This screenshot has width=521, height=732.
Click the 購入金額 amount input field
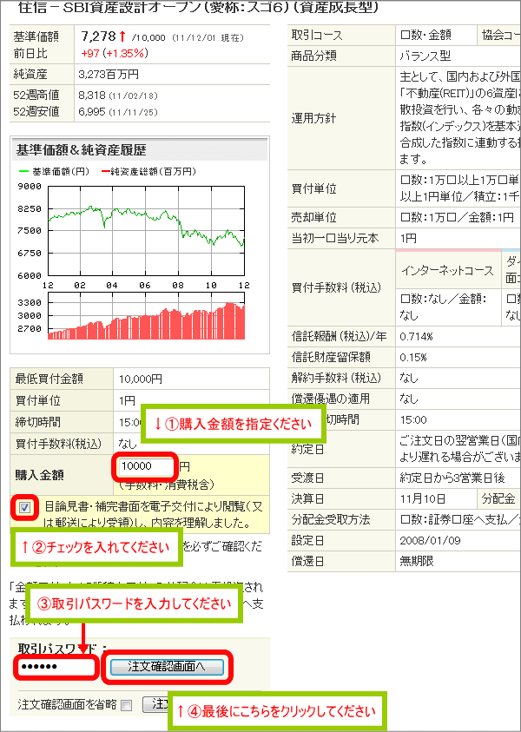145,466
